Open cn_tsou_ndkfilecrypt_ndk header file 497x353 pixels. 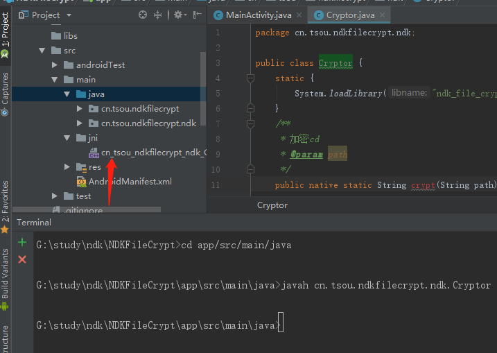tap(148, 153)
